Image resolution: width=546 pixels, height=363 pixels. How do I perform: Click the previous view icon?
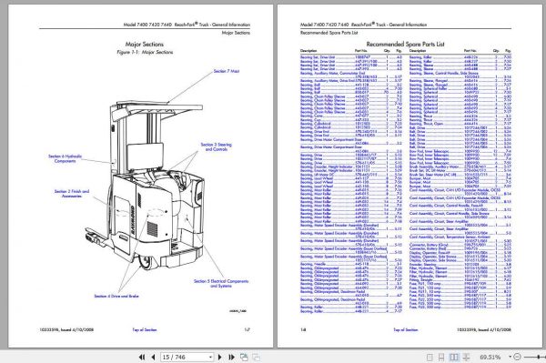[x=244, y=357]
